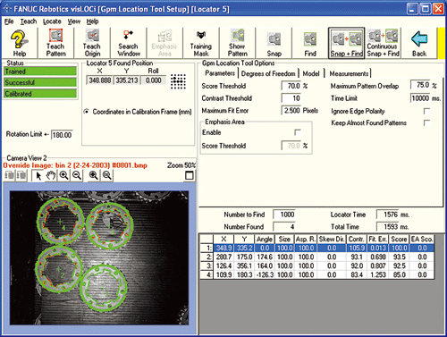Click the Teach Pattern toolbar icon
The image size is (447, 337).
55,43
